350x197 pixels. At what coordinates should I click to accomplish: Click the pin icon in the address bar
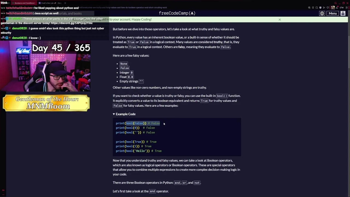[313, 8]
